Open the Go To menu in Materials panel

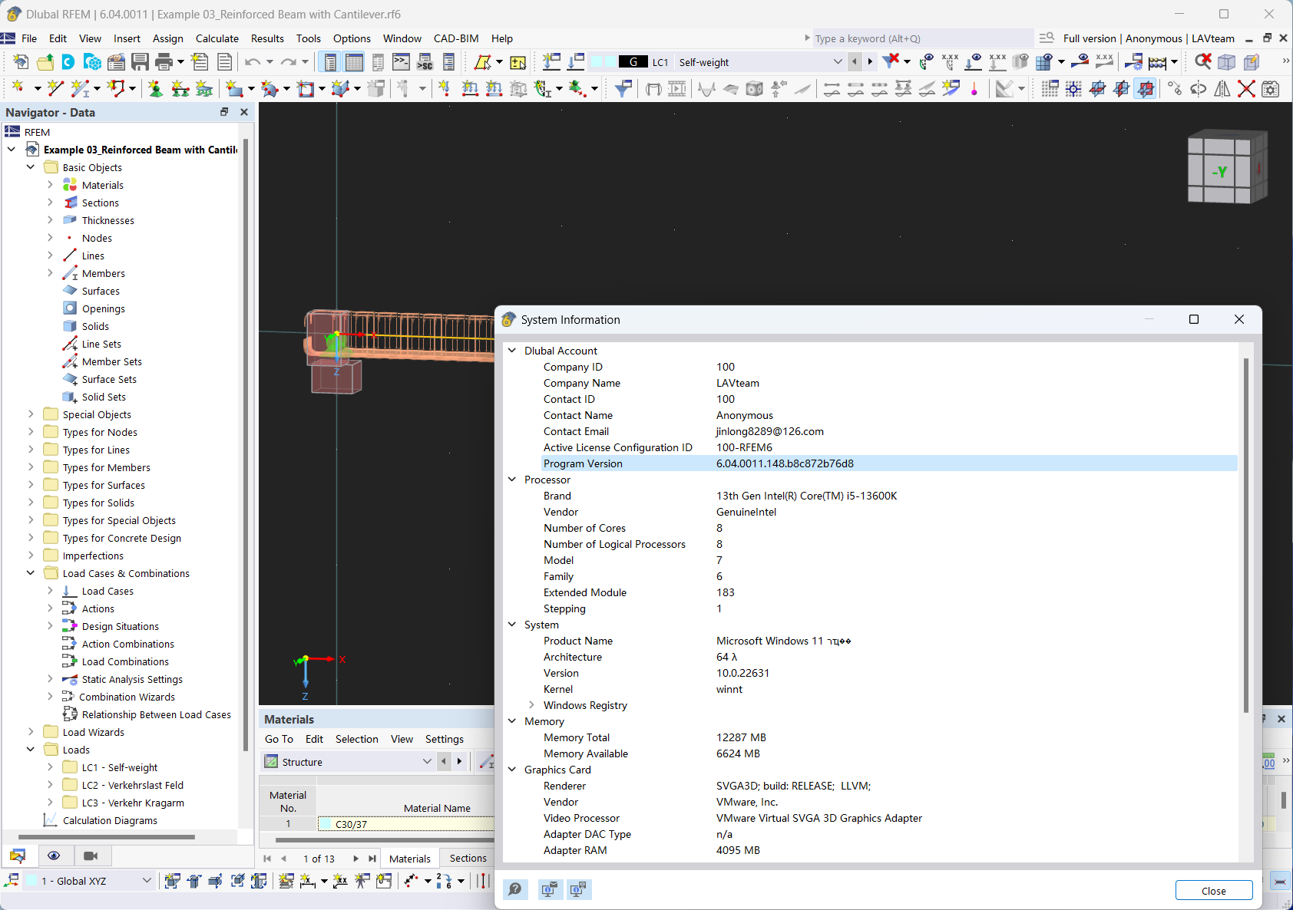(x=279, y=739)
